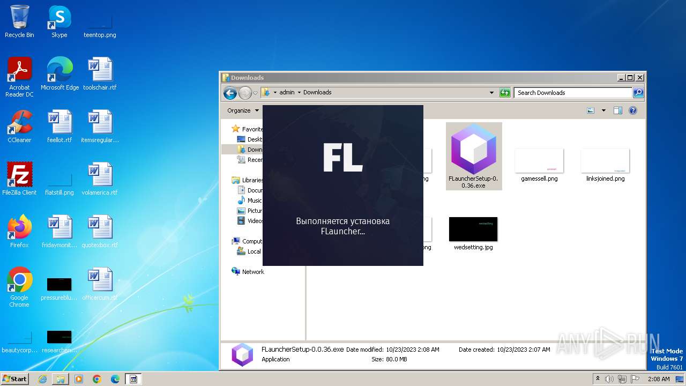Click the admin breadcrumb in address bar
This screenshot has height=386, width=686.
(x=287, y=92)
